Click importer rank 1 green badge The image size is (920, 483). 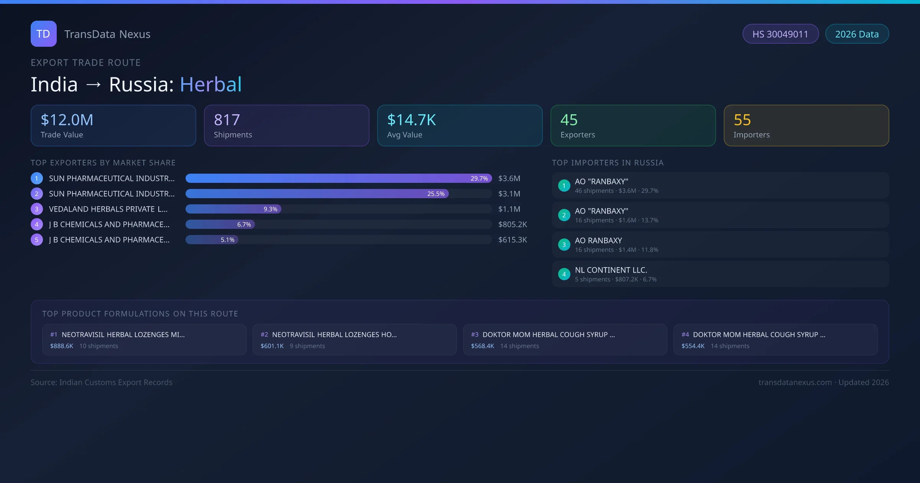point(564,186)
